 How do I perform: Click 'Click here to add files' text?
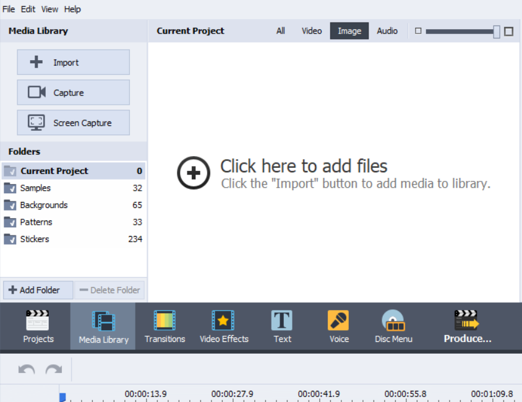pyautogui.click(x=304, y=166)
